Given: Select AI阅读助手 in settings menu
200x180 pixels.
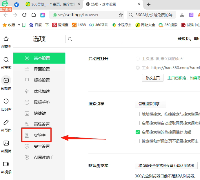Looking at the screenshot, I should coord(39,157).
